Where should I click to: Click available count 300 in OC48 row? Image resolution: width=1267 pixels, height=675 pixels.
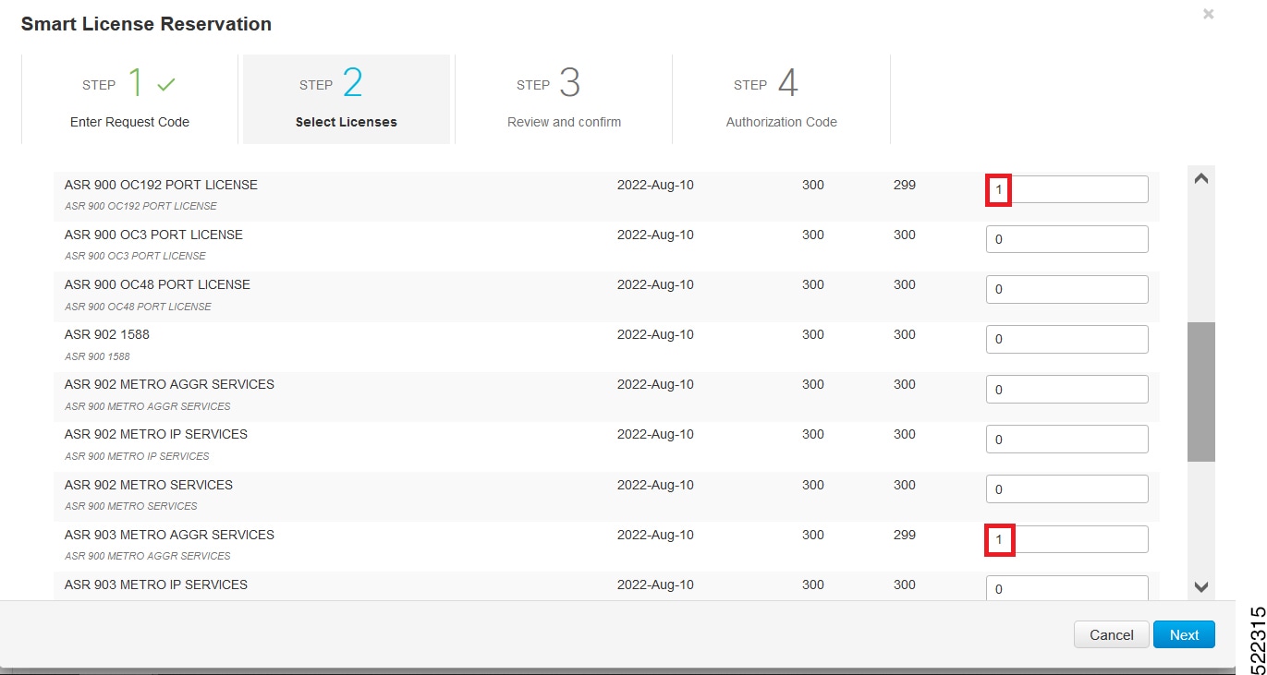point(905,284)
